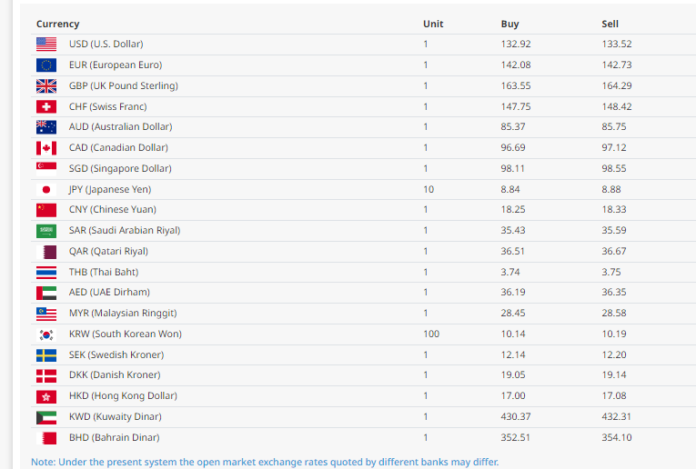Click the Currency column header

[57, 24]
